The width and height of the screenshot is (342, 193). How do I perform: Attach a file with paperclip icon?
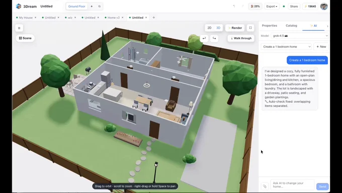[x=265, y=186]
